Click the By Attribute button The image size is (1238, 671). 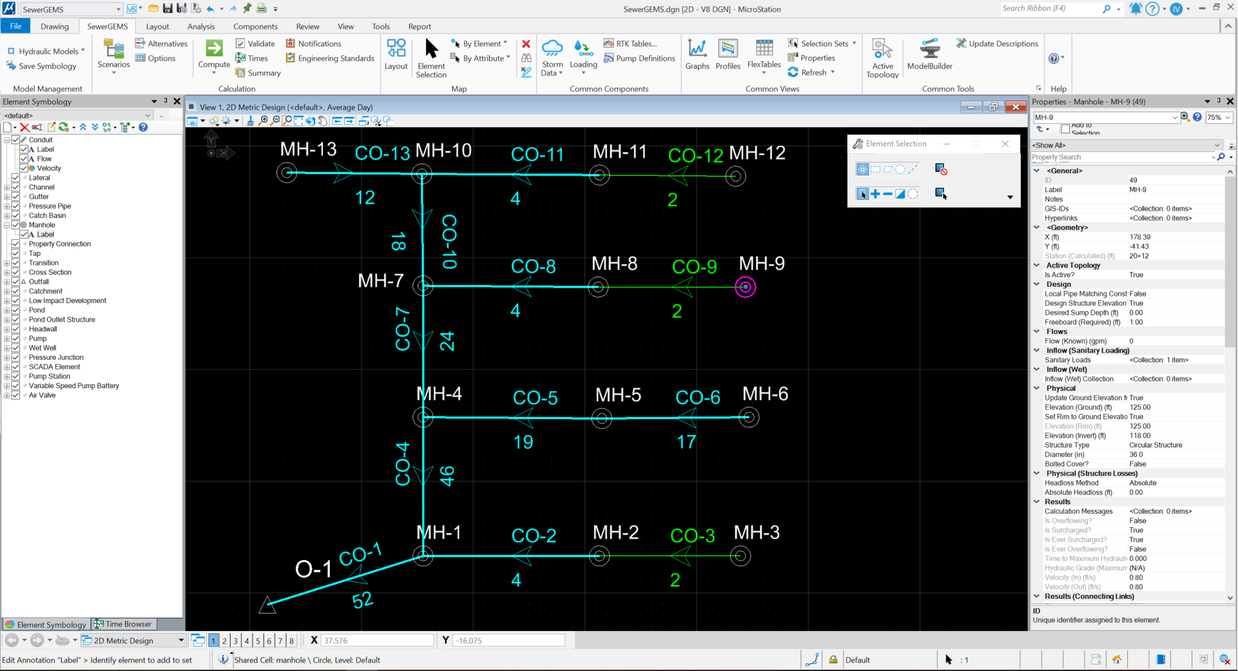(x=480, y=58)
